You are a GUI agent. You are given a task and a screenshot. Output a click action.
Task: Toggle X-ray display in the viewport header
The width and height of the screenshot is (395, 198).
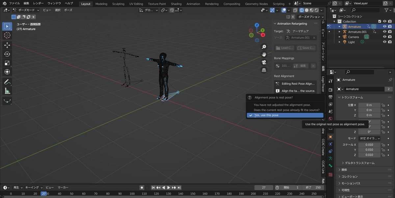coord(295,10)
